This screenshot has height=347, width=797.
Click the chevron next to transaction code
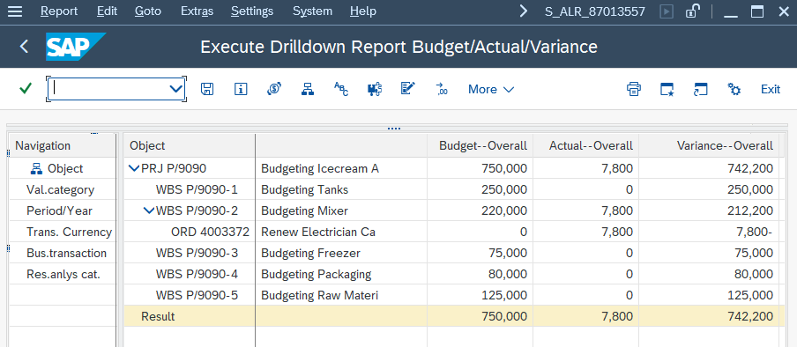(x=524, y=11)
